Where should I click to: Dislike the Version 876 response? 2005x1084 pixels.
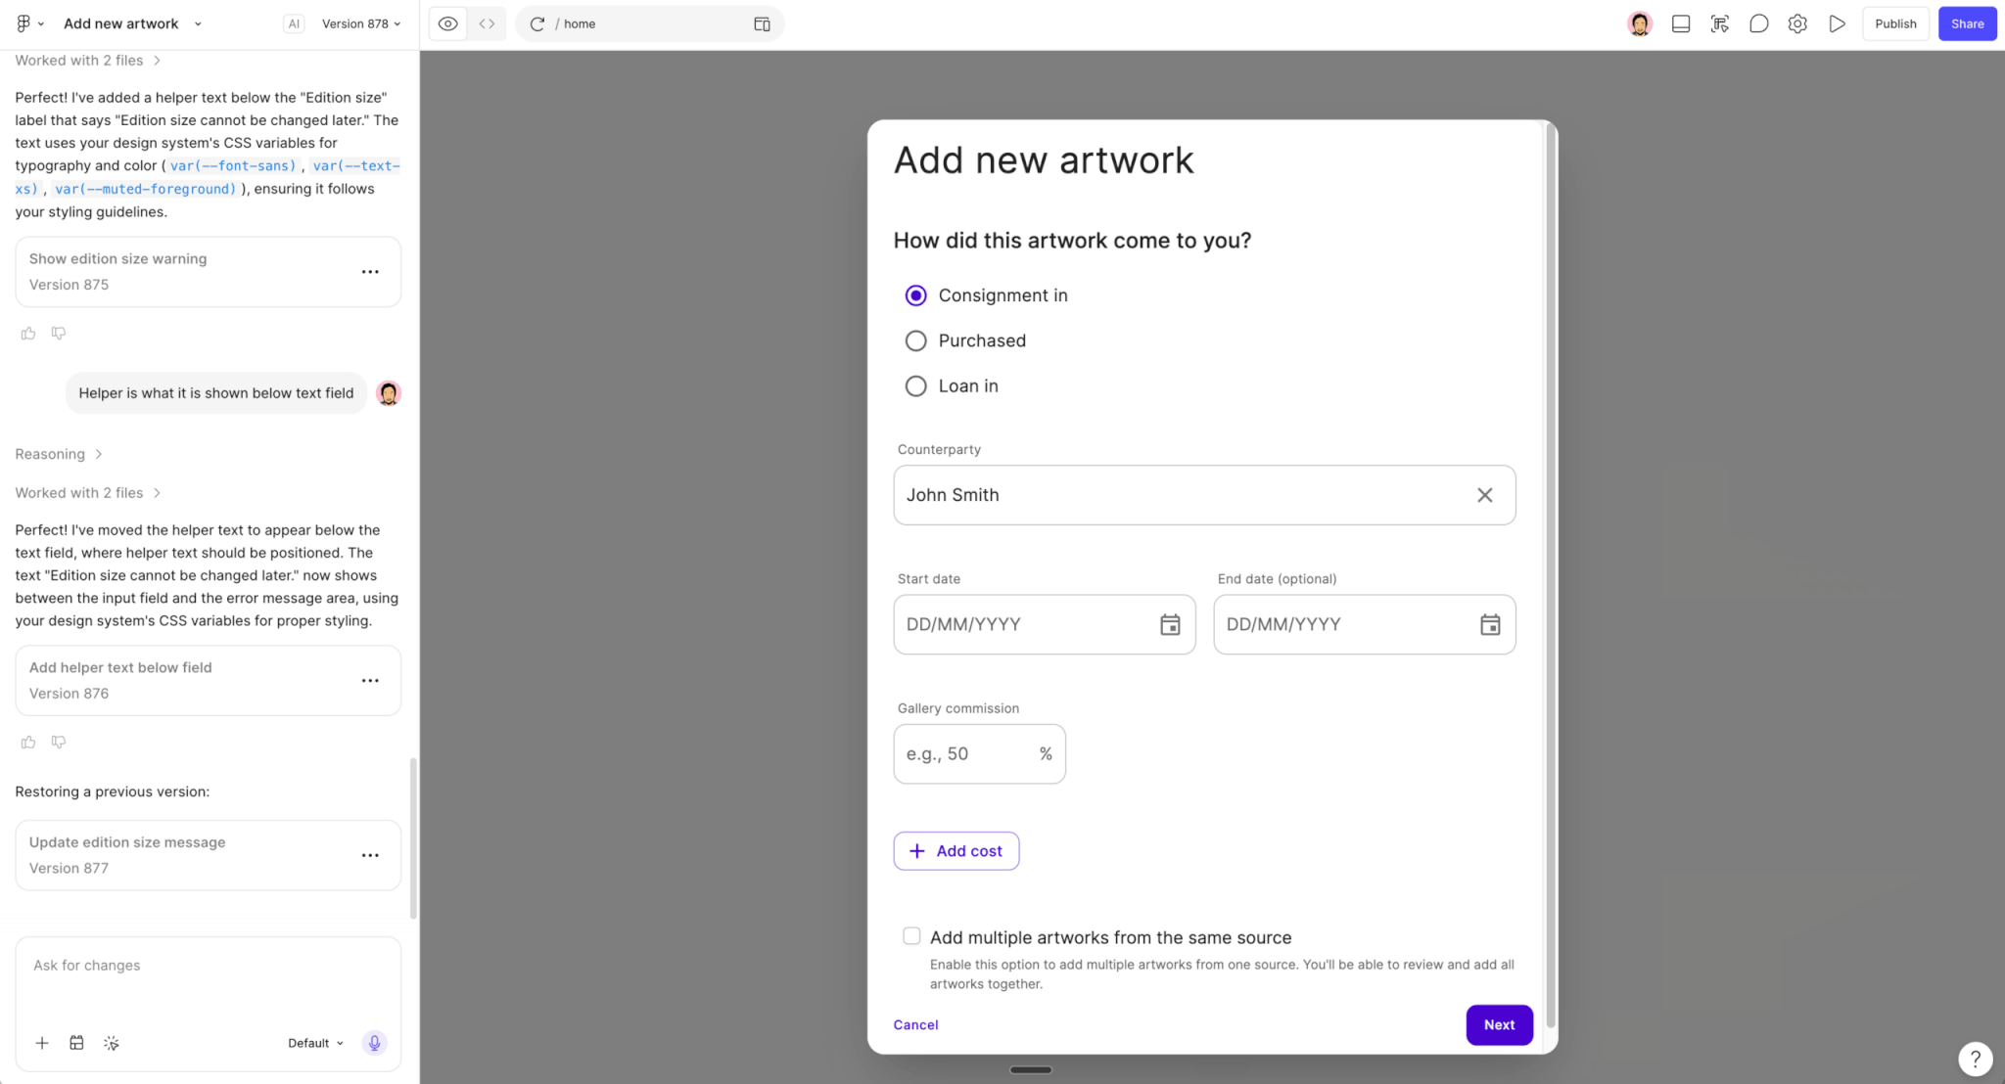tap(59, 743)
